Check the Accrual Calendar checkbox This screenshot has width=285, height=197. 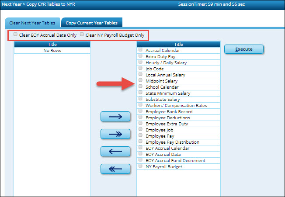coord(141,50)
